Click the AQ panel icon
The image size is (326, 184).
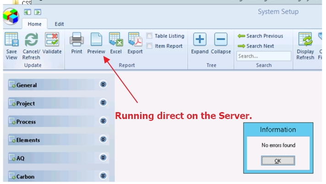coord(12,157)
